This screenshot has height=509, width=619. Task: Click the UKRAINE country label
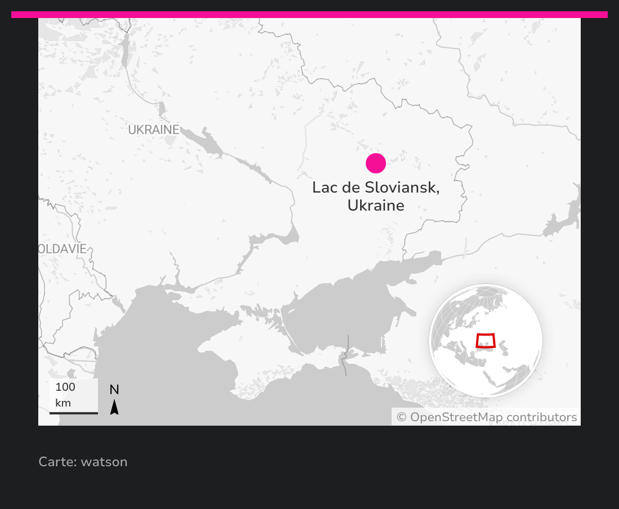pos(154,130)
